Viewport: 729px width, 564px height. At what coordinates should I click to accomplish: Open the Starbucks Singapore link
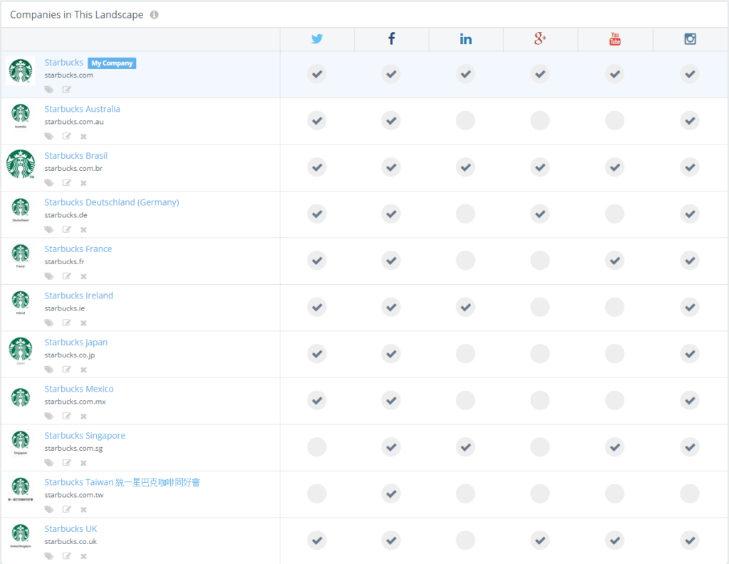[x=85, y=436]
